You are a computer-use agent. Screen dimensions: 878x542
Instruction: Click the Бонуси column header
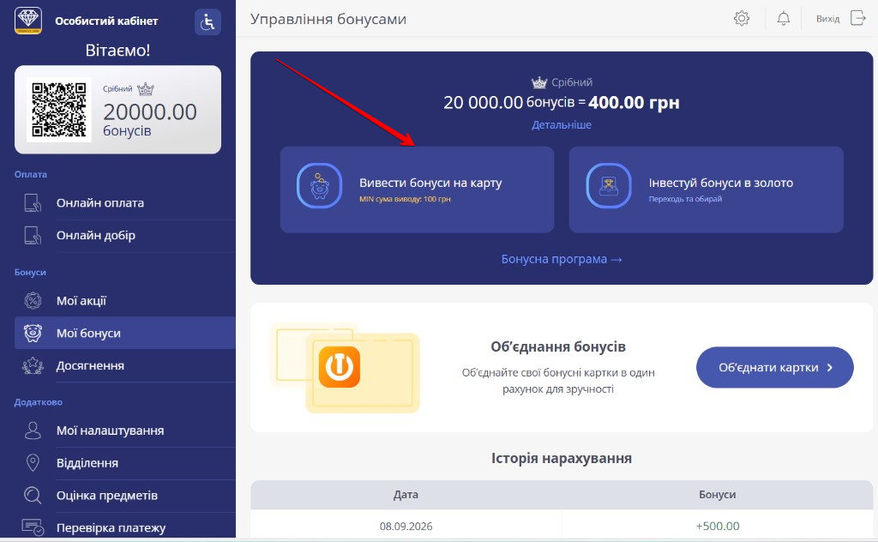pyautogui.click(x=718, y=495)
